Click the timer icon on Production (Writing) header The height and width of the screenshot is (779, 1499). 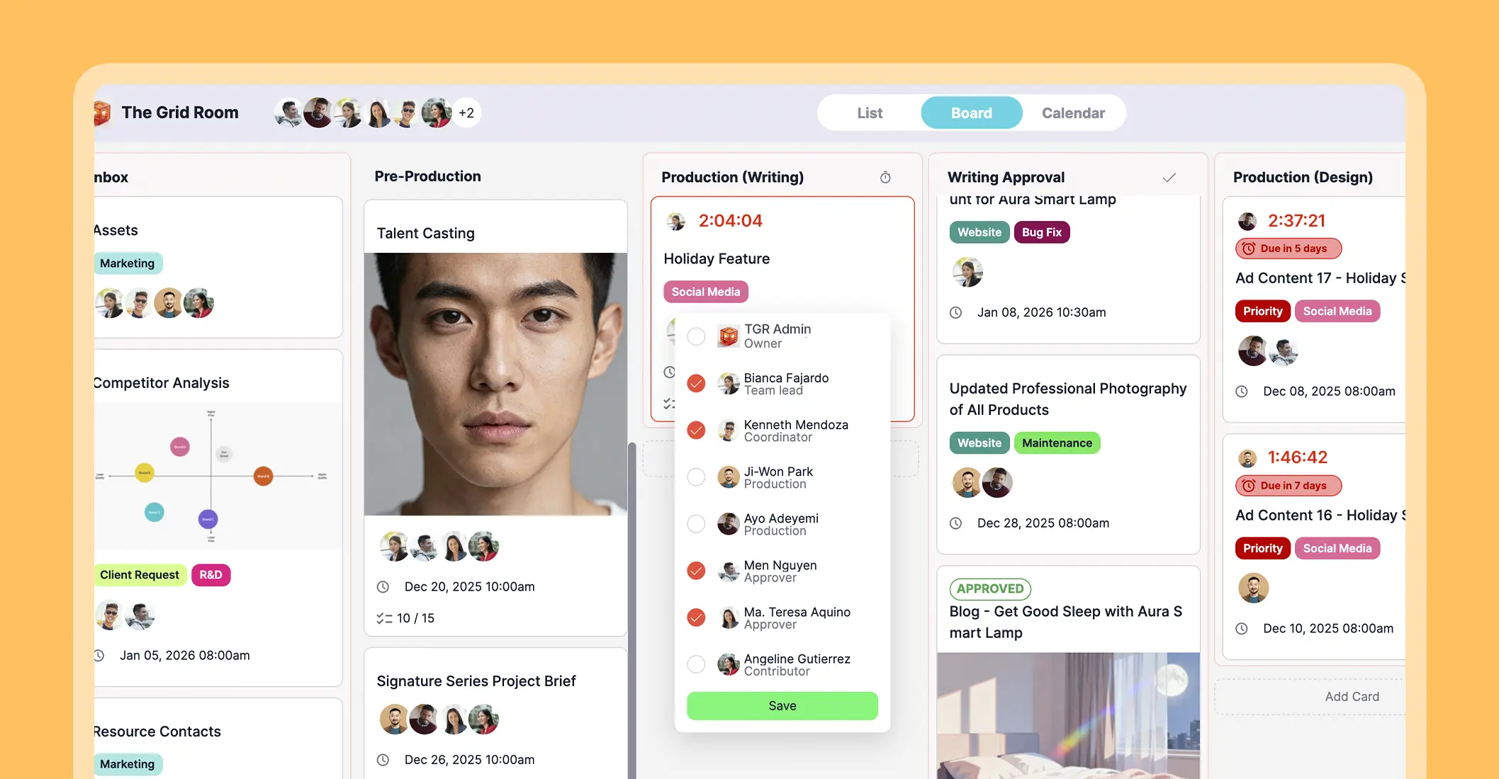click(x=885, y=177)
